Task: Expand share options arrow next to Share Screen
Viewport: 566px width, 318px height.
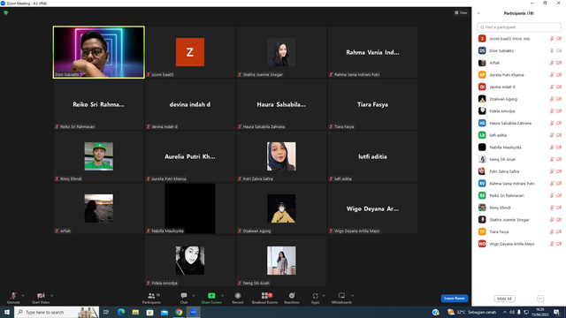Action: pyautogui.click(x=222, y=296)
